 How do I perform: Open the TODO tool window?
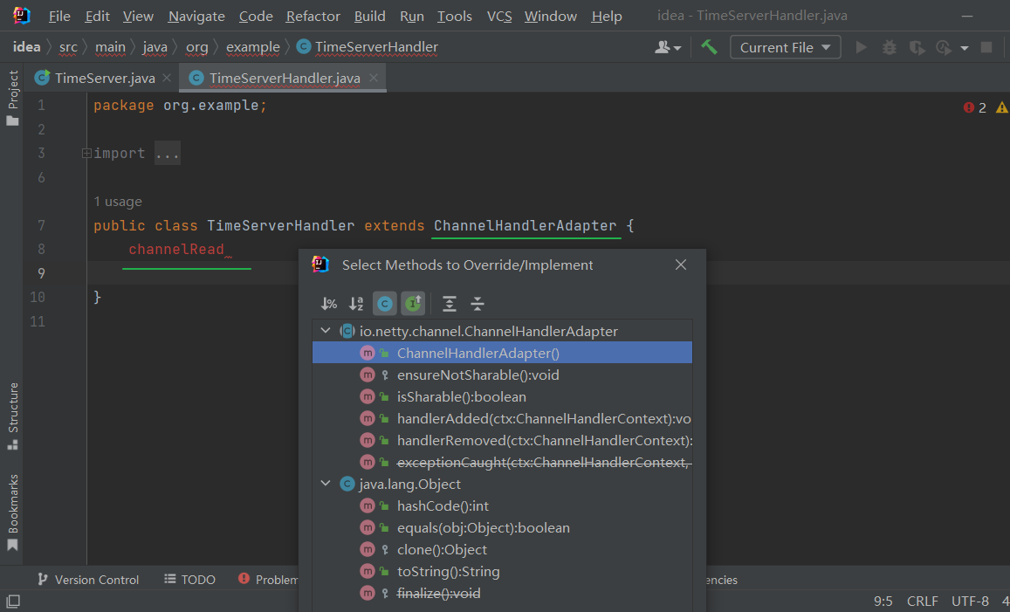coord(189,579)
